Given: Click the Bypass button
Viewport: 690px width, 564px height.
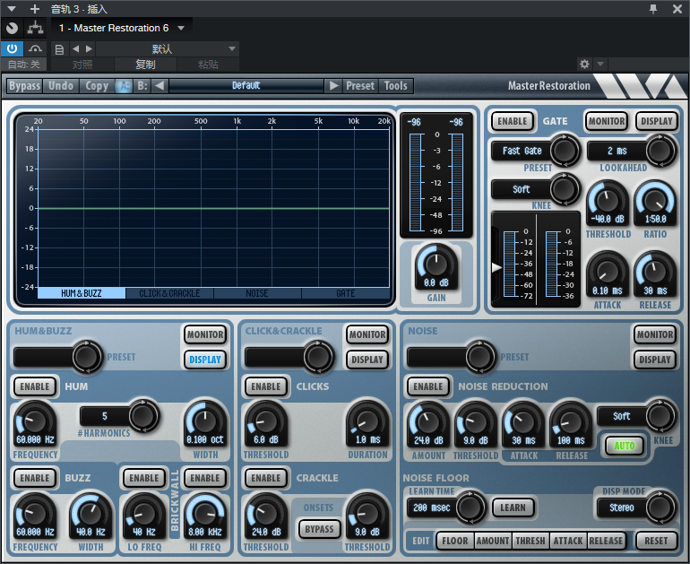Looking at the screenshot, I should (x=25, y=85).
